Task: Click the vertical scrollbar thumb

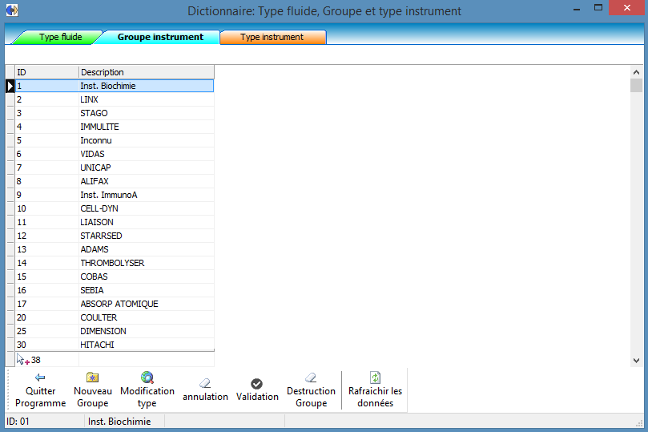Action: 637,85
